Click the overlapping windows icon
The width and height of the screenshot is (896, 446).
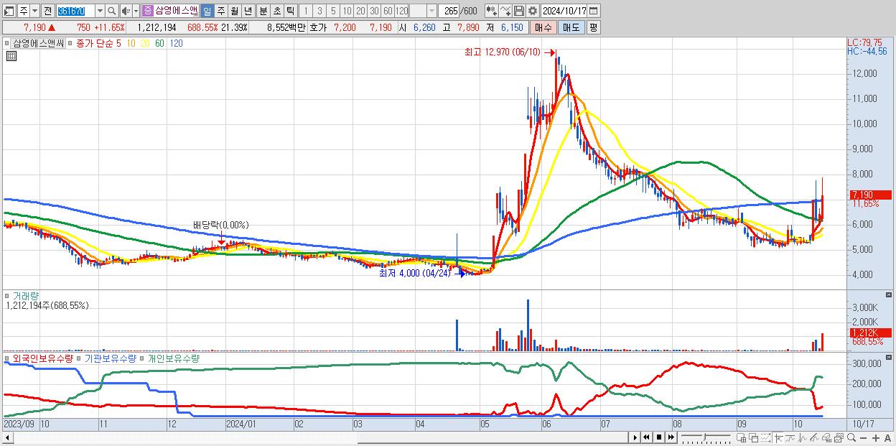click(754, 437)
